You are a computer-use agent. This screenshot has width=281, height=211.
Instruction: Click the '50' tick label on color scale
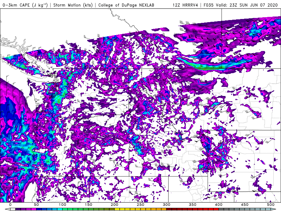[x=36, y=205]
